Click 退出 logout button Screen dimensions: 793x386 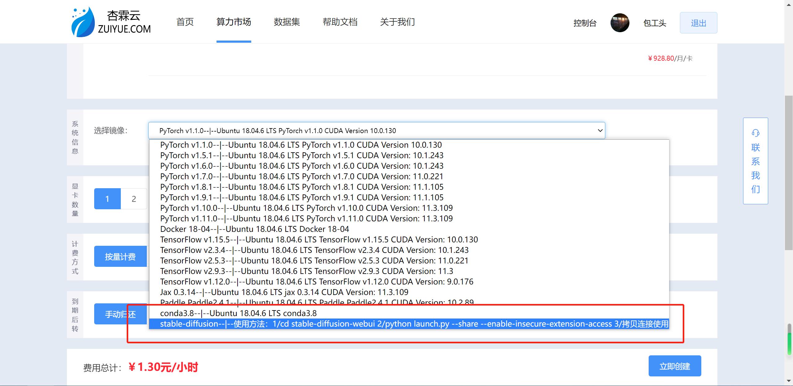tap(699, 23)
